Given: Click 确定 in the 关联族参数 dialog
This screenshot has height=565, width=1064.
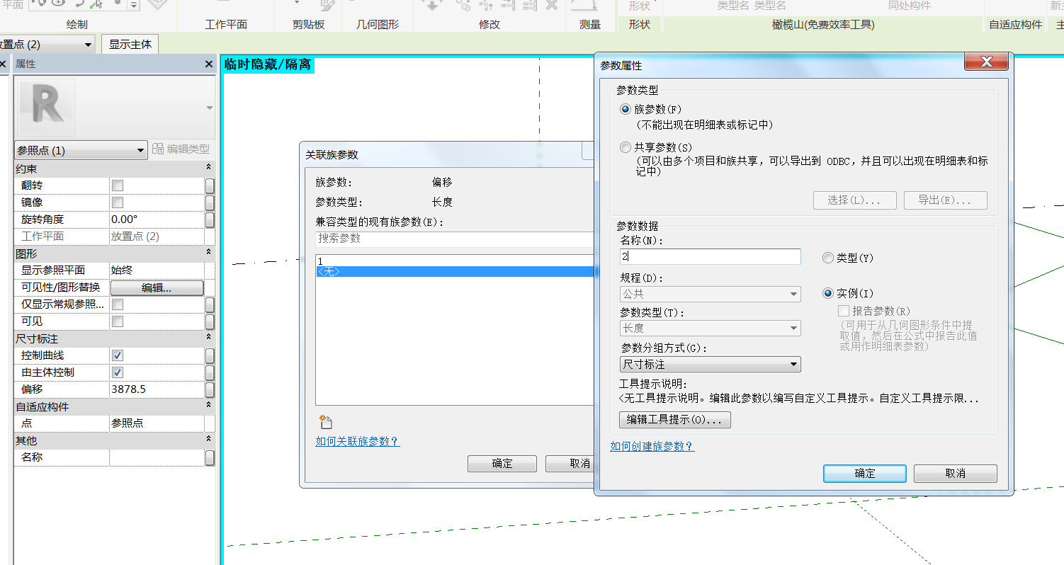Looking at the screenshot, I should (x=502, y=464).
